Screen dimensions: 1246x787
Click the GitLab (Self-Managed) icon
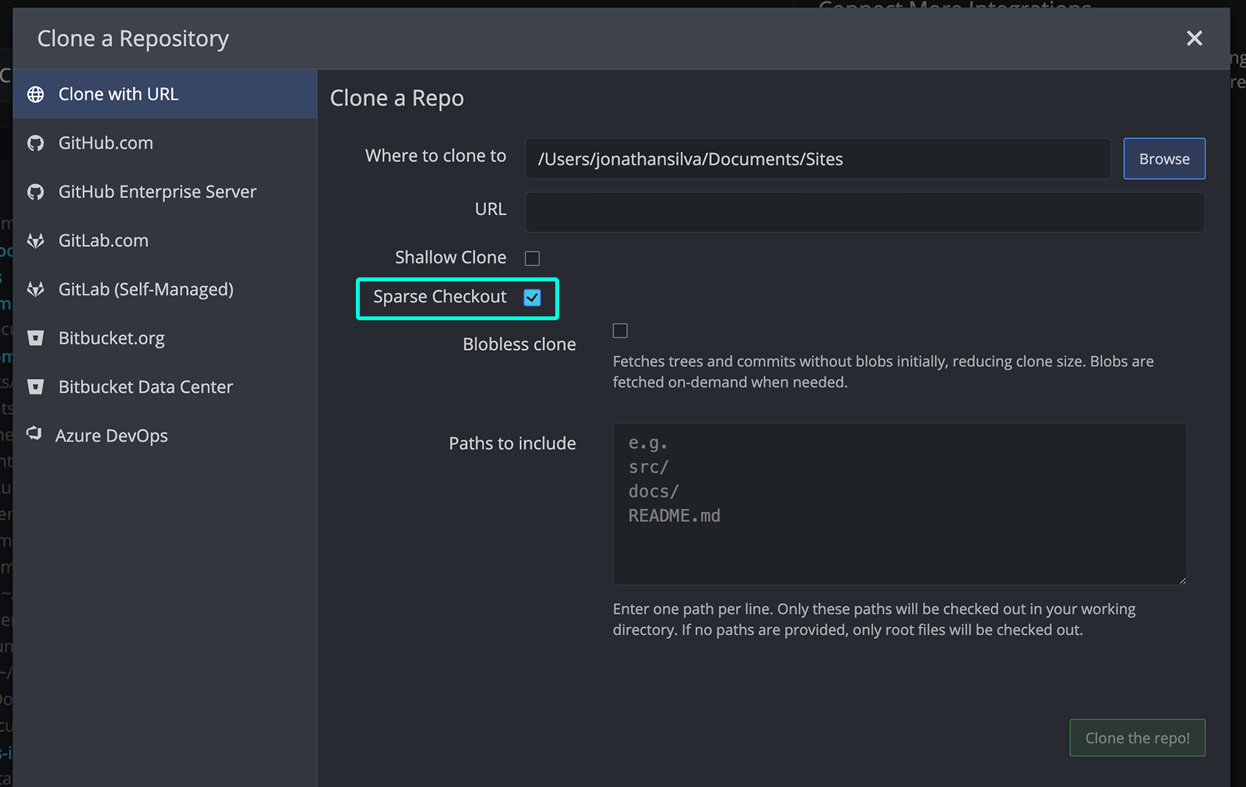click(x=35, y=289)
